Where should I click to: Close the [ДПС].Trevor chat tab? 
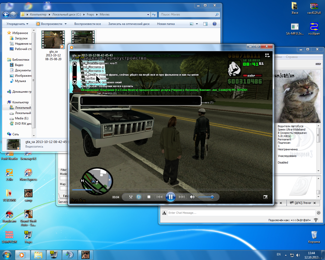tap(315, 203)
